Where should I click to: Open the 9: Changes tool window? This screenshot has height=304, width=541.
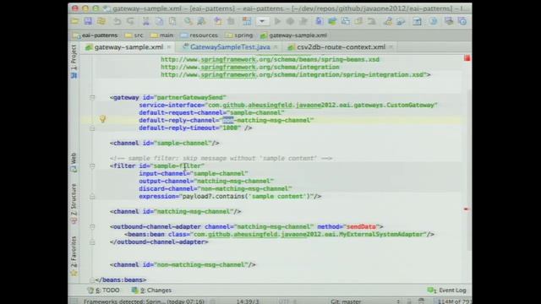[151, 290]
